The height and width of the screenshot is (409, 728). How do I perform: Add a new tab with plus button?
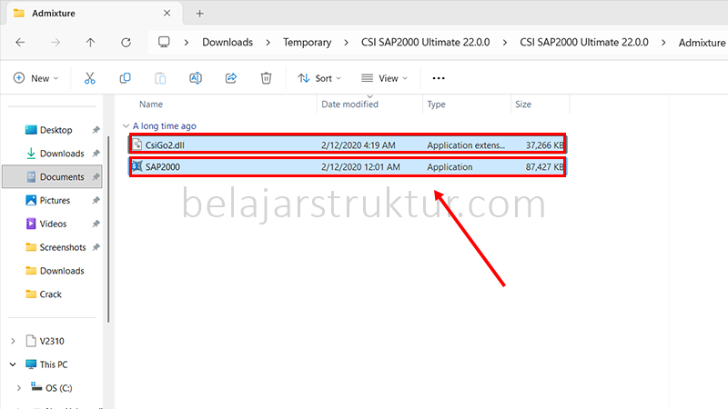pyautogui.click(x=199, y=14)
